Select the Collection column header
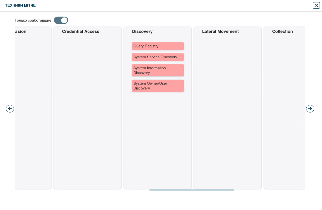The height and width of the screenshot is (210, 322). pos(282,32)
